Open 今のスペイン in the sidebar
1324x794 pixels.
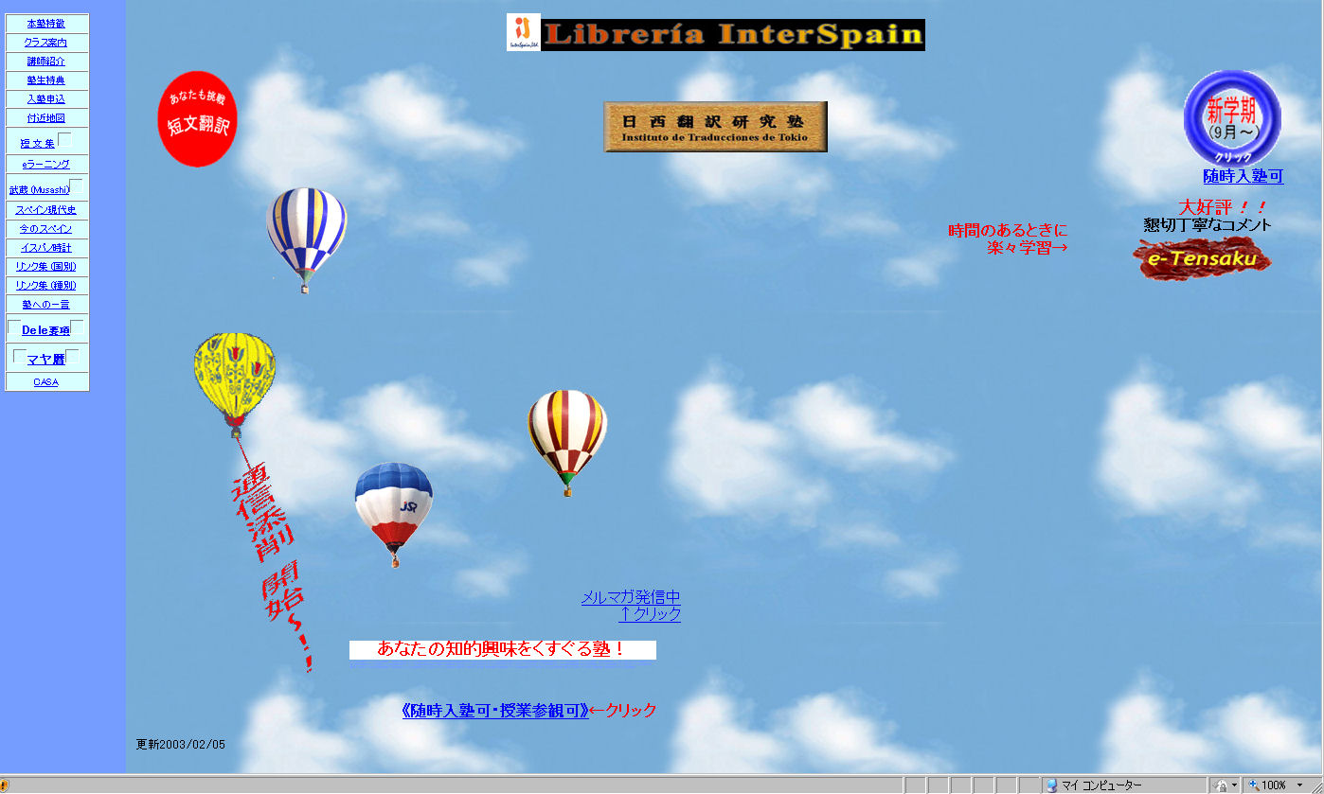click(46, 229)
